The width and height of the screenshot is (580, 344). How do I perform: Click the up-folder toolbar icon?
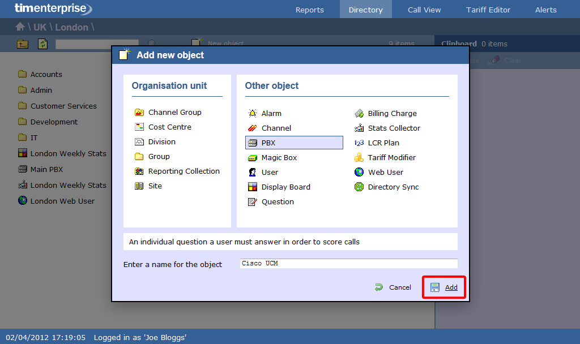coord(23,44)
